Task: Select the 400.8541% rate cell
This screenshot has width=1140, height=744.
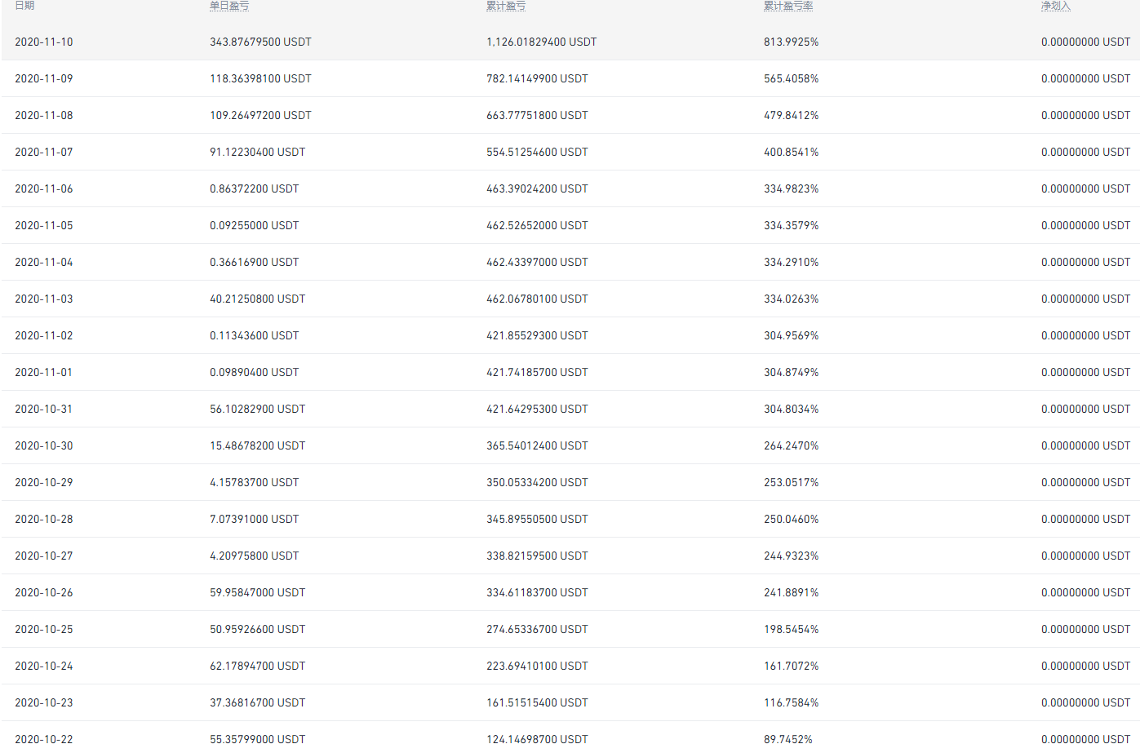Action: click(x=792, y=152)
